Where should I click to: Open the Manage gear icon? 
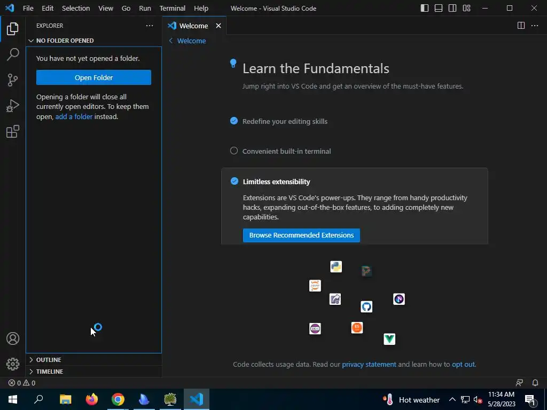pyautogui.click(x=13, y=364)
